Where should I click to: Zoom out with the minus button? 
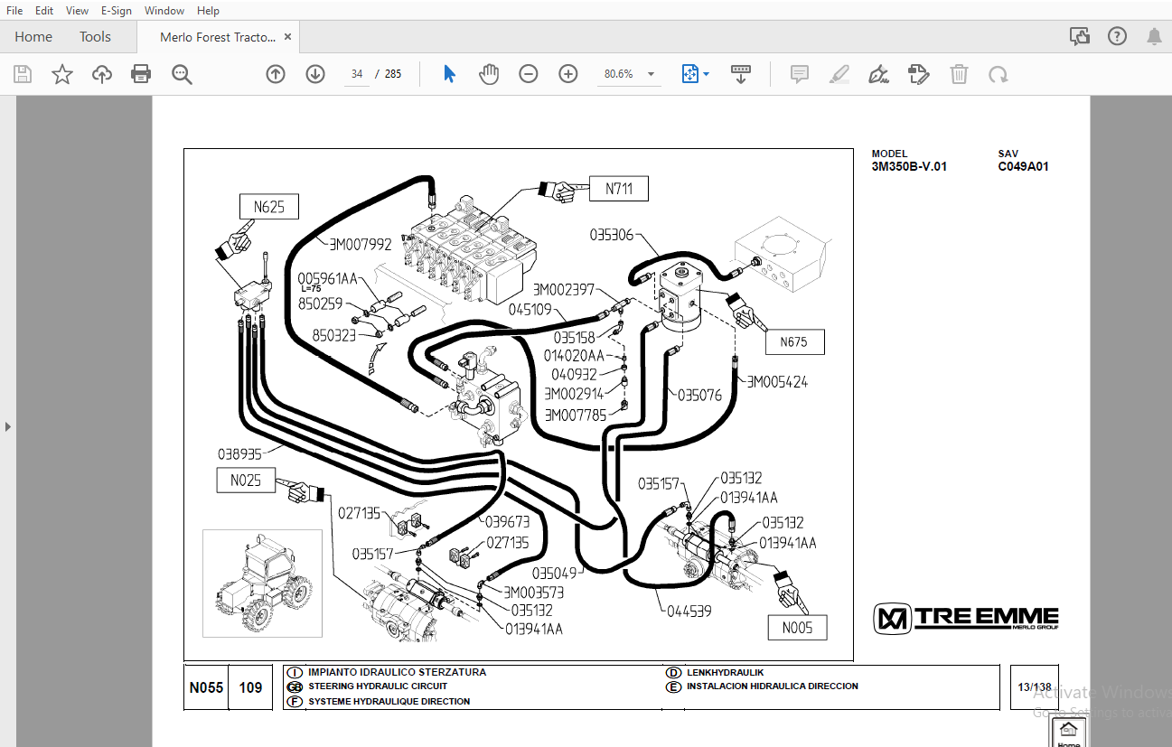coord(529,74)
